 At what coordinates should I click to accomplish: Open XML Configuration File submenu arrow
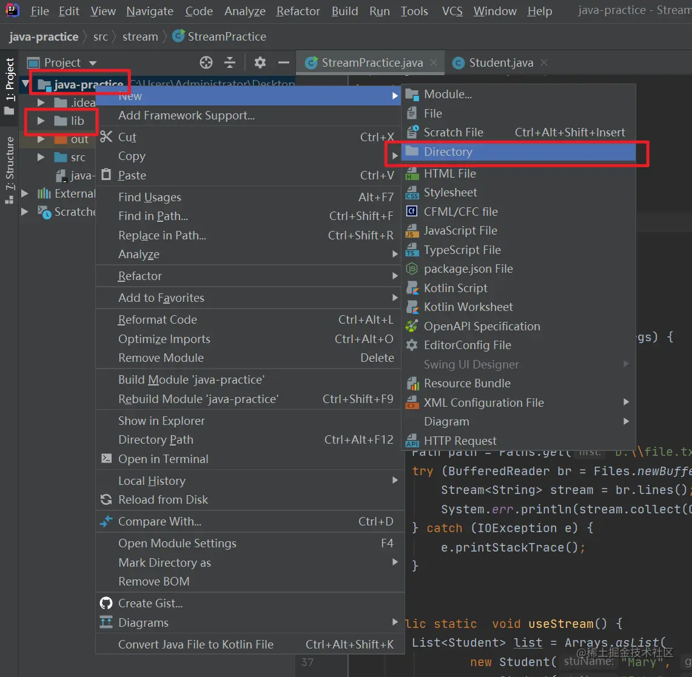coord(626,402)
